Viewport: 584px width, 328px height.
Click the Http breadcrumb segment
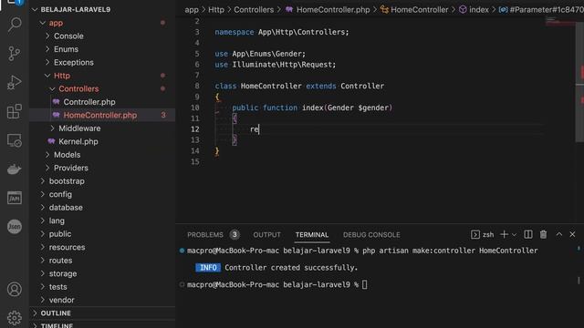216,10
